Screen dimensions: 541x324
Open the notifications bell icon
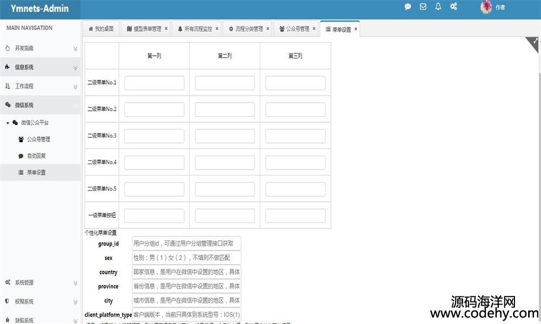coord(438,7)
